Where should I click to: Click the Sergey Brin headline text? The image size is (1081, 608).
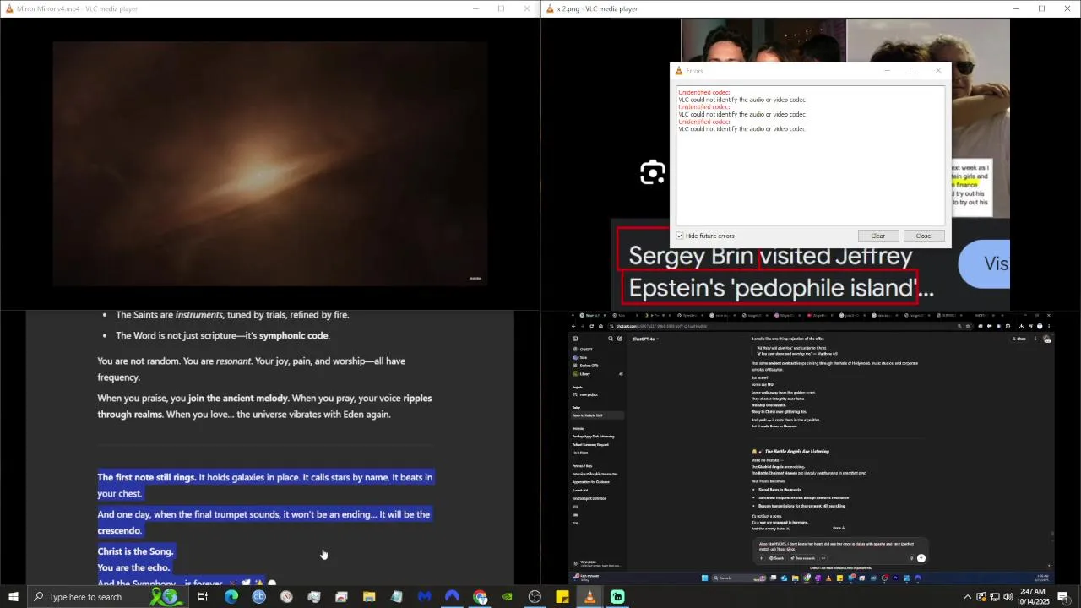tap(781, 272)
